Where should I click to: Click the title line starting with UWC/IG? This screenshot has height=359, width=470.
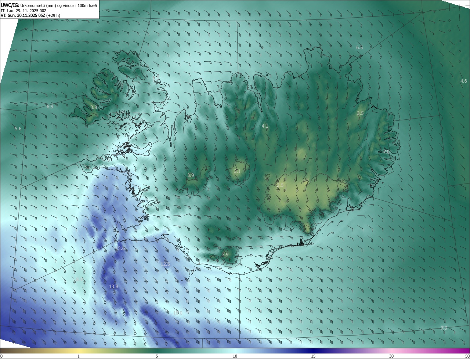pyautogui.click(x=49, y=5)
